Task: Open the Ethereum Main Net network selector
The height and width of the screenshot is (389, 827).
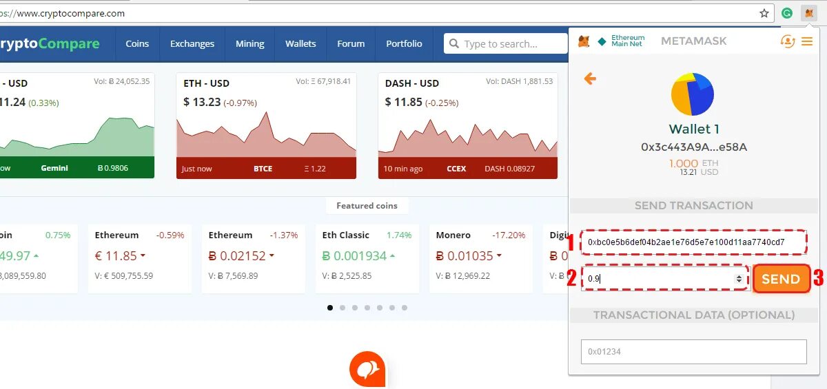Action: coord(621,41)
